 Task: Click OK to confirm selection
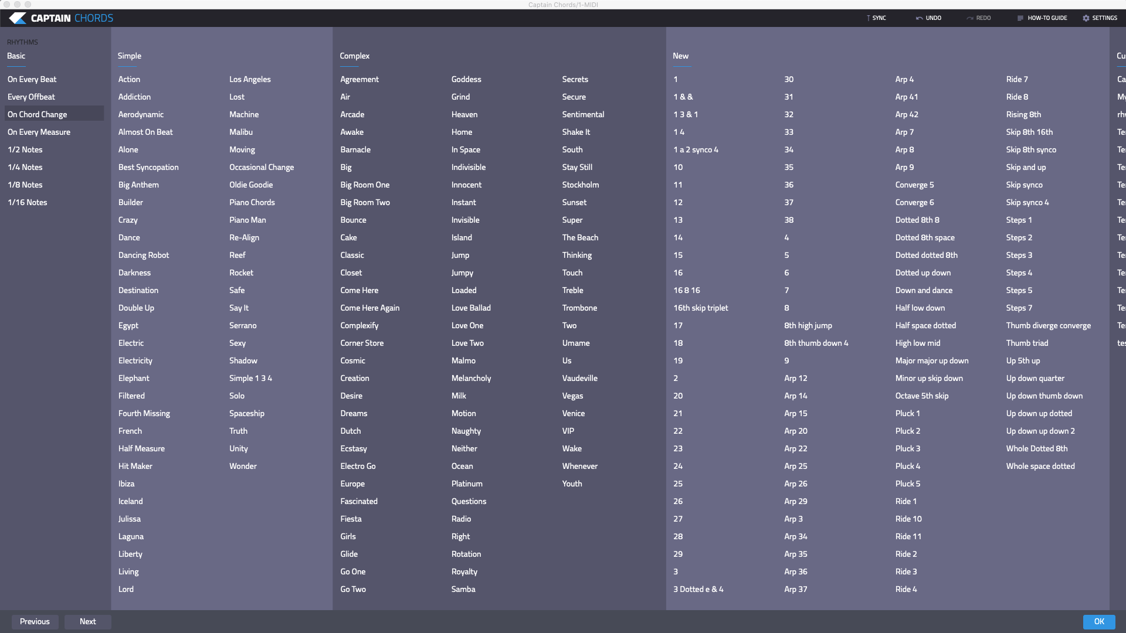(x=1100, y=621)
